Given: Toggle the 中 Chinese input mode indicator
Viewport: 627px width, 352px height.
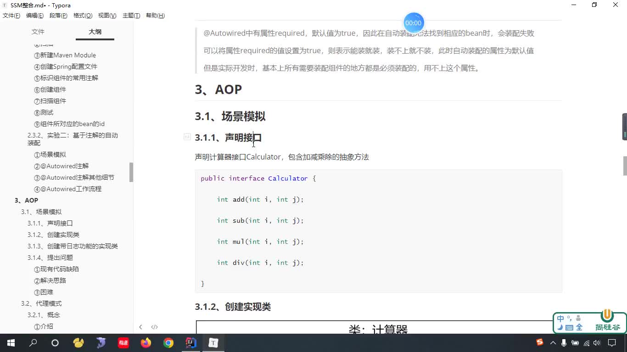Looking at the screenshot, I should coord(560,319).
